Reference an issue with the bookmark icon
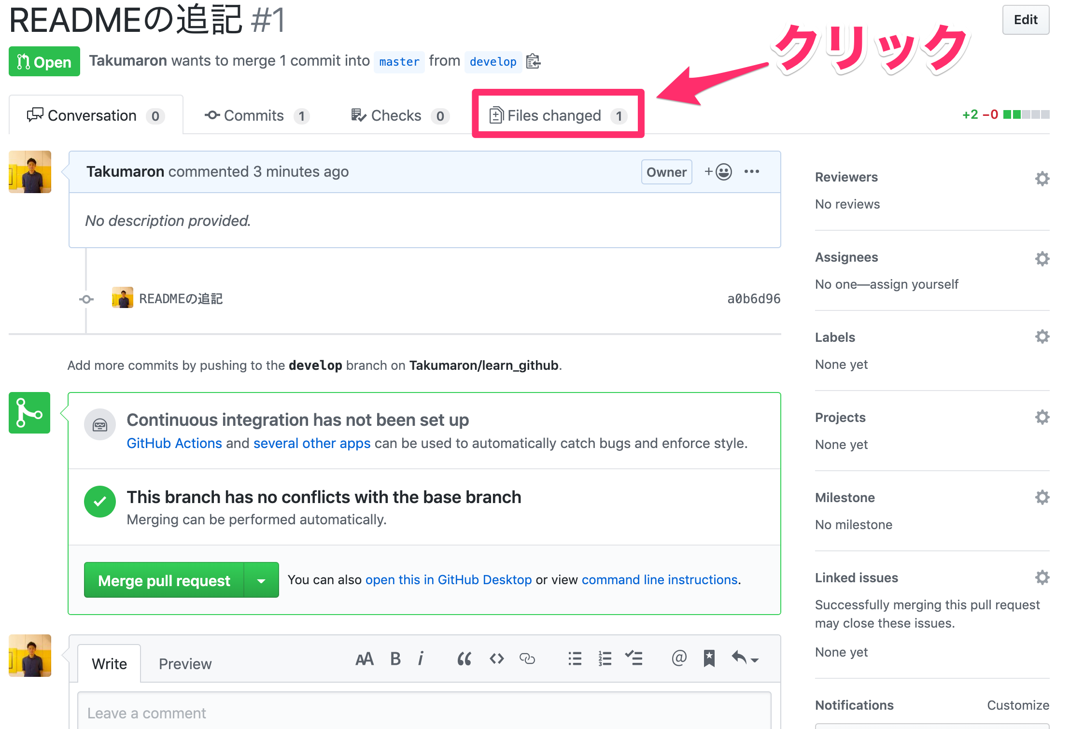The width and height of the screenshot is (1070, 729). [x=709, y=658]
